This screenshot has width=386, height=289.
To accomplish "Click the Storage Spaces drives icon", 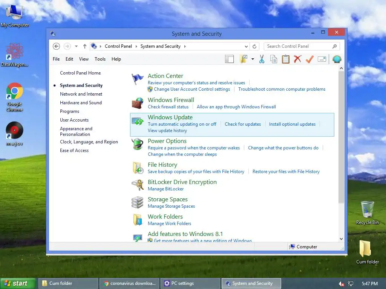I will (137, 202).
